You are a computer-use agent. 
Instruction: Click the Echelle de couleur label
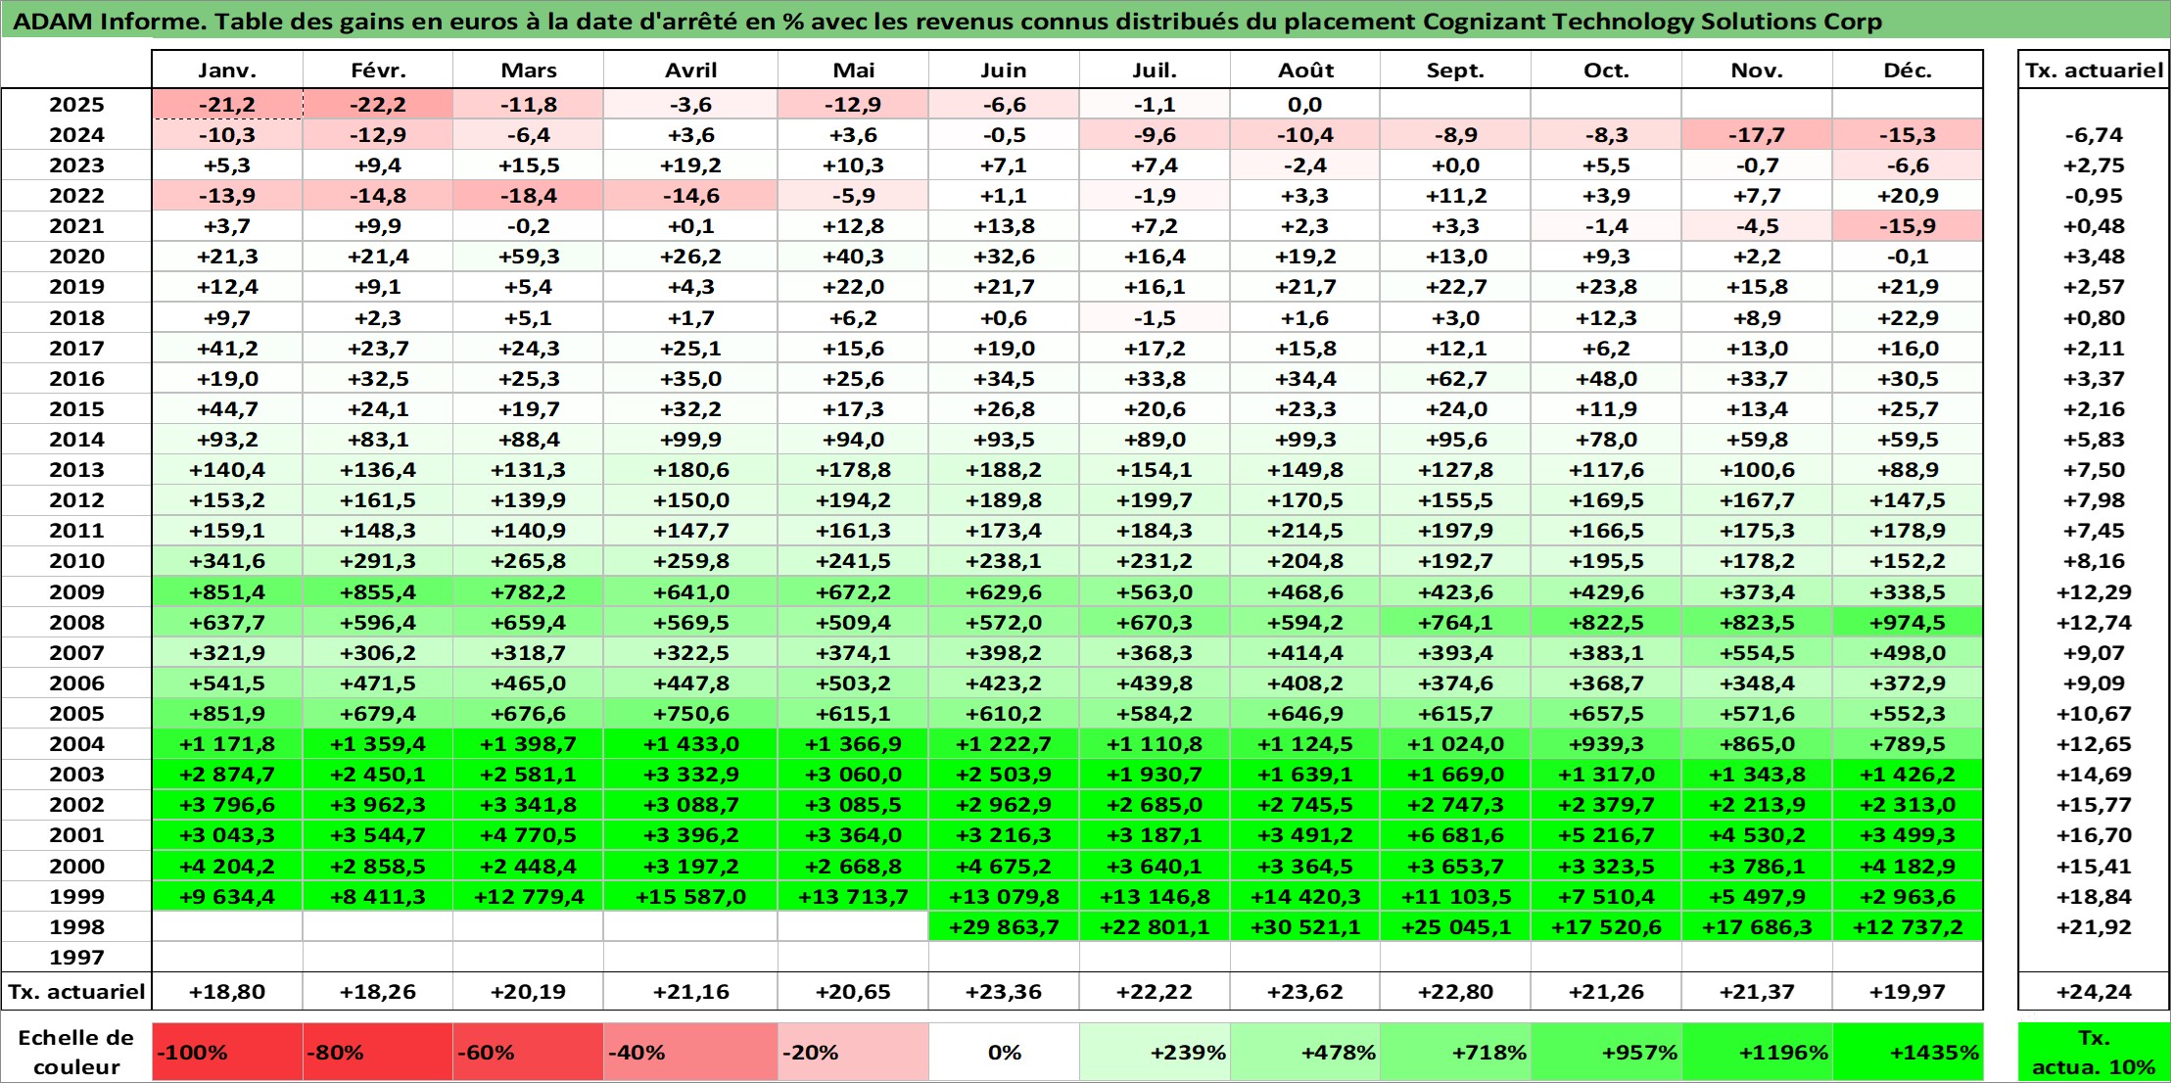click(76, 1053)
